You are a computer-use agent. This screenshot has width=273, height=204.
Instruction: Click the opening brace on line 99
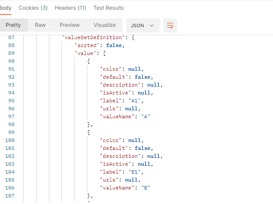point(89,132)
